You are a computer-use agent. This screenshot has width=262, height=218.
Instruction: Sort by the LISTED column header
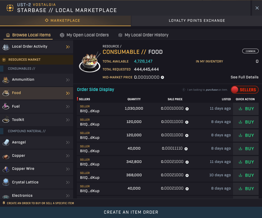point(226,99)
